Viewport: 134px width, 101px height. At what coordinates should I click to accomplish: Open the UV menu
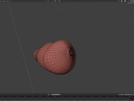pos(10,1)
